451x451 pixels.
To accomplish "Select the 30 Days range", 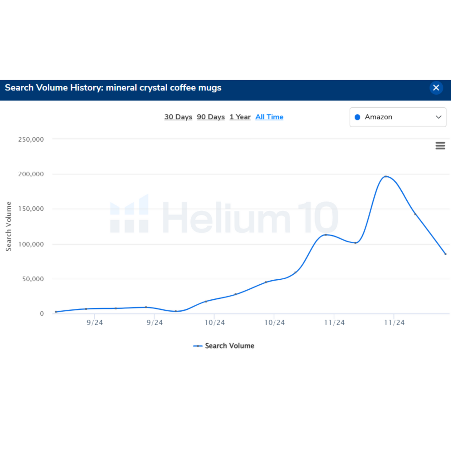I will pos(178,117).
